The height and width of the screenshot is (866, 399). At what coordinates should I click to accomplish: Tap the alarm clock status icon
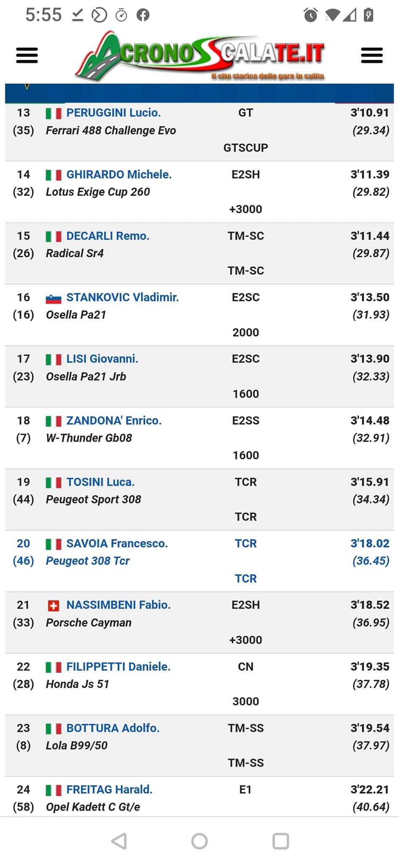click(311, 15)
